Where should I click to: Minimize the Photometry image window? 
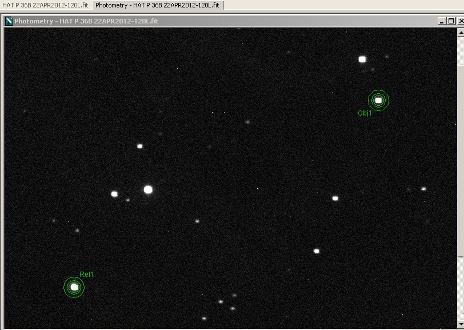pyautogui.click(x=442, y=21)
